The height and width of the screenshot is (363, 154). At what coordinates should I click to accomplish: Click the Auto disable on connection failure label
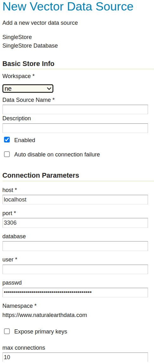(x=57, y=155)
